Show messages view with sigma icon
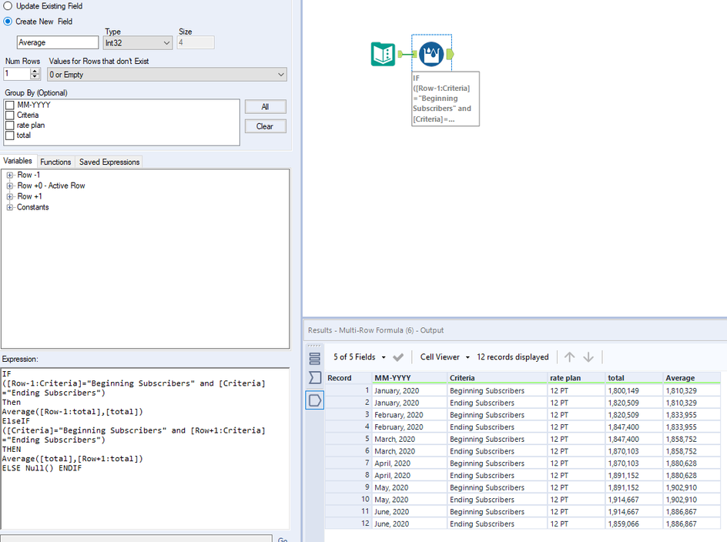The image size is (727, 542). click(315, 377)
